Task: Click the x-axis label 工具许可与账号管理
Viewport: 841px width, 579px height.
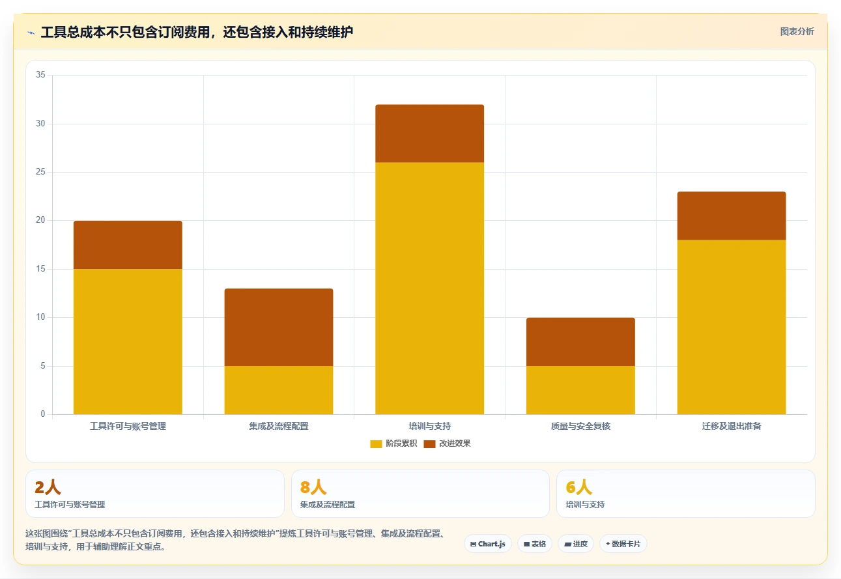Action: tap(128, 426)
